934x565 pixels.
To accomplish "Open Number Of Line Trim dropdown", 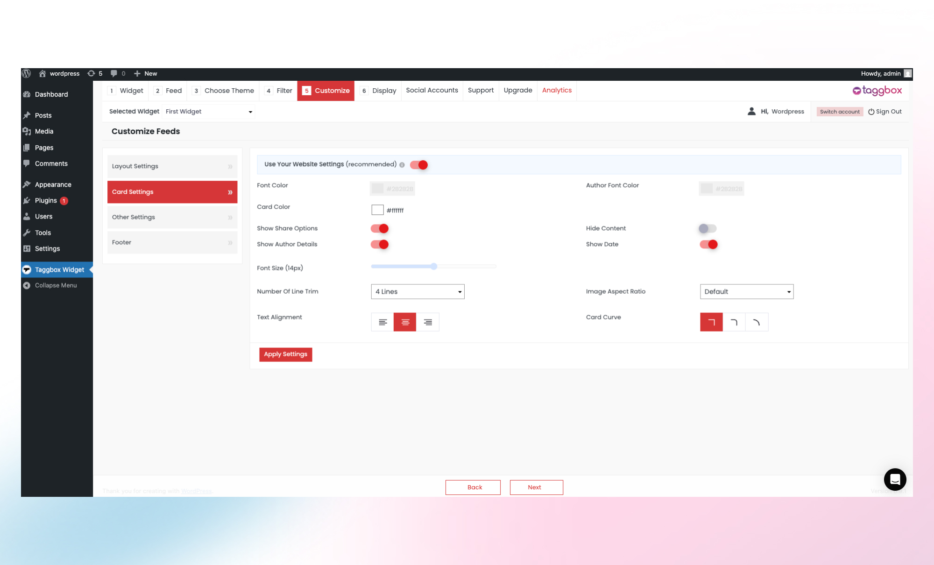I will tap(417, 292).
